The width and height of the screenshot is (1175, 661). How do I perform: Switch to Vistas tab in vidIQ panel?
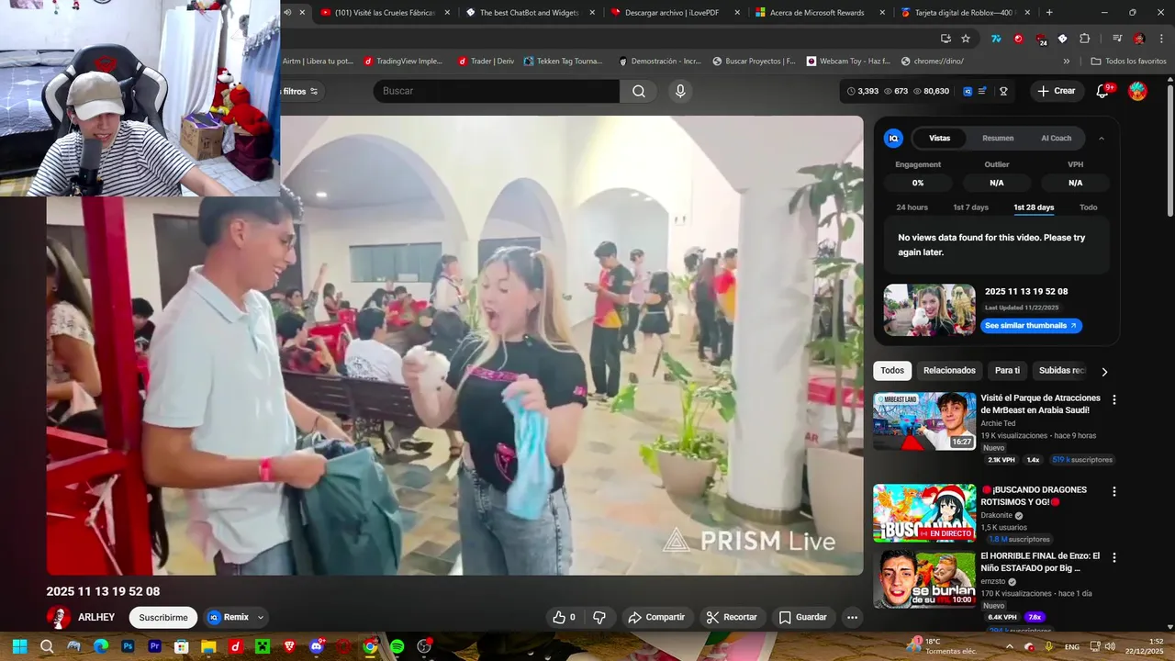(940, 138)
